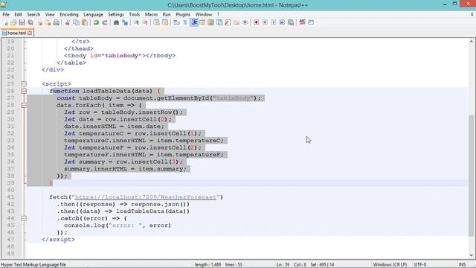Click the Ln : 39 position status entry
The image size is (476, 268).
pyautogui.click(x=283, y=265)
